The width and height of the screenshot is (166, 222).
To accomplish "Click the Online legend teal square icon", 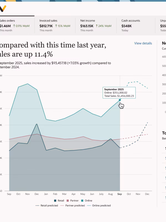I will (x=82, y=201).
